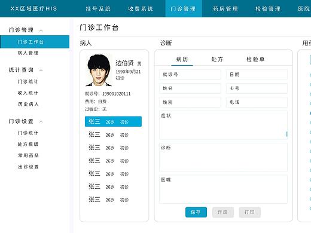Select 门诊工作台 in the sidebar
This screenshot has width=311, height=233.
pos(35,42)
